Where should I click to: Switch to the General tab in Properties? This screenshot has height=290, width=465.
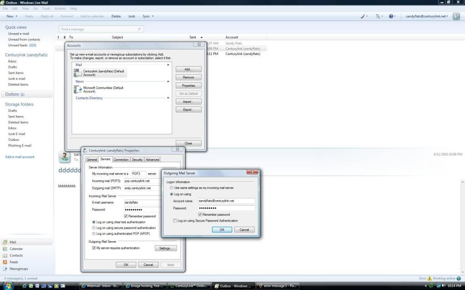click(x=92, y=159)
